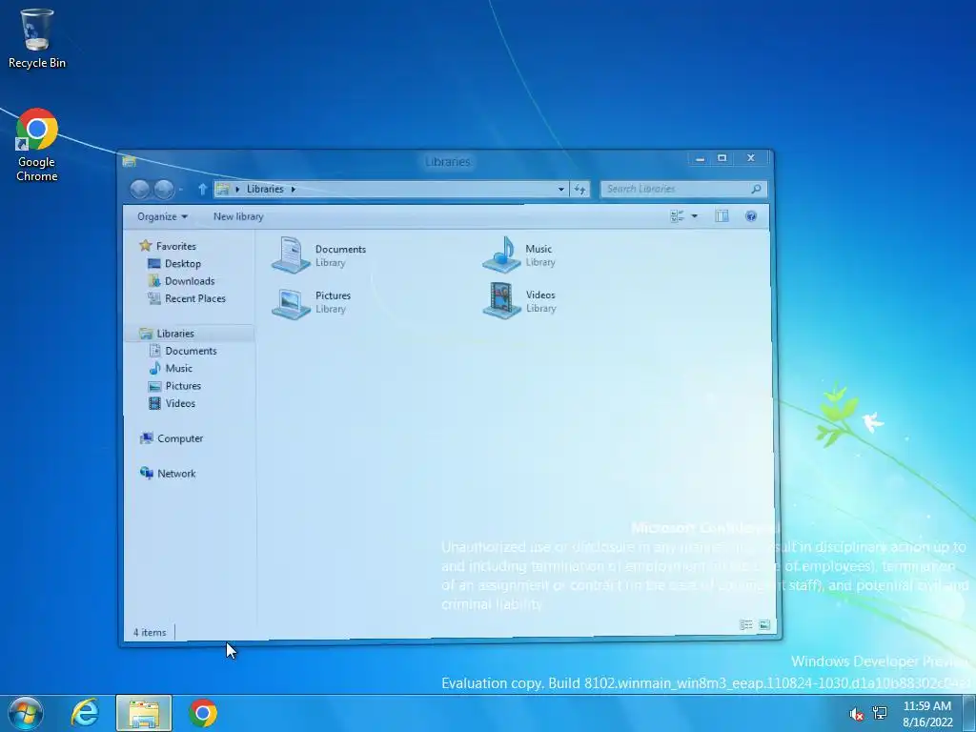Select the Google Chrome desktop shortcut
The image size is (976, 732).
click(x=37, y=145)
